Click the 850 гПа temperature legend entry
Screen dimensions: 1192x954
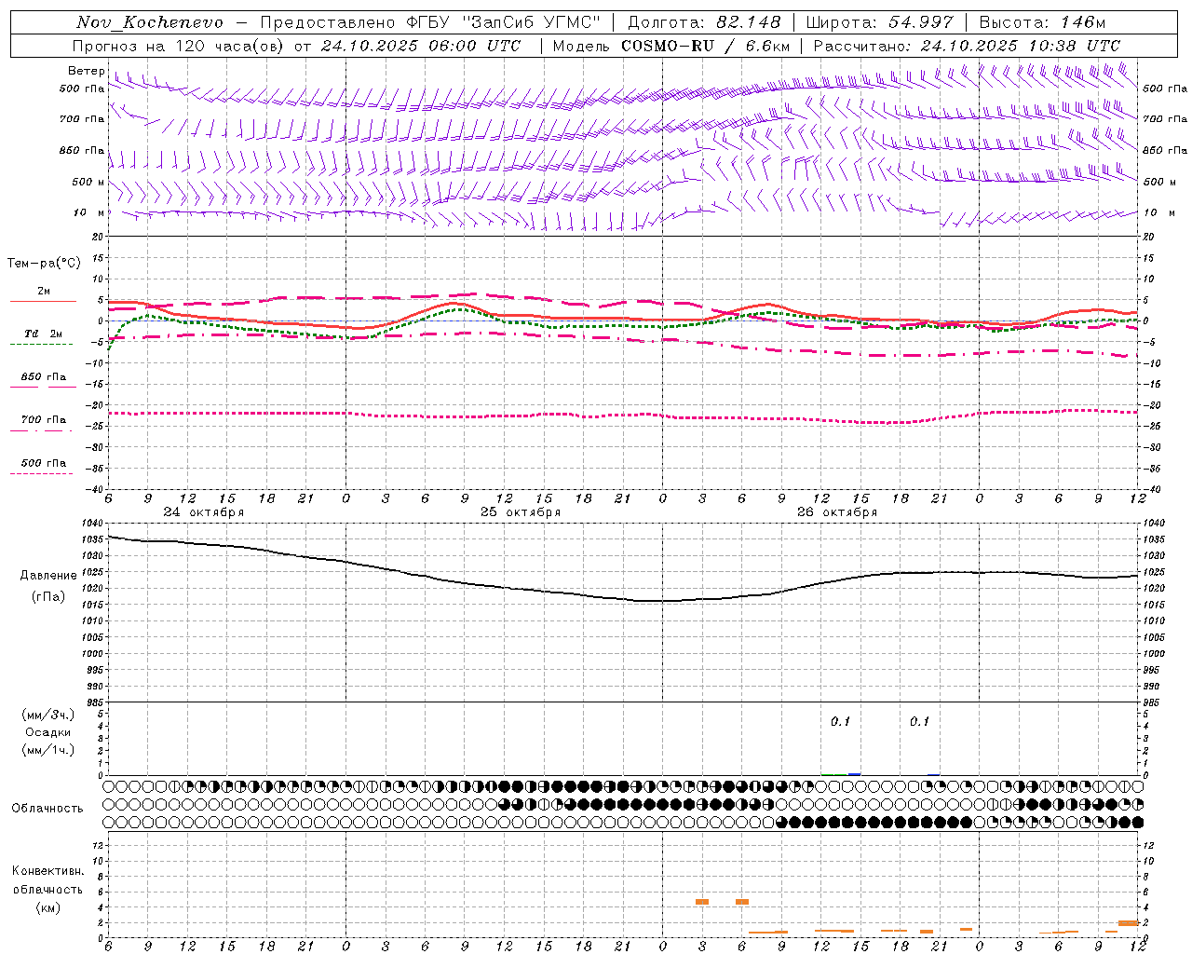point(44,377)
